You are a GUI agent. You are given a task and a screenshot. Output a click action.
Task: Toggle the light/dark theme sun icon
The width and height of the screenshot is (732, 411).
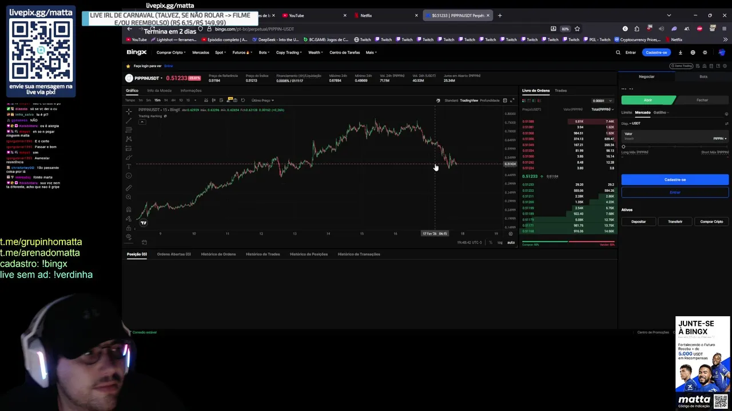pyautogui.click(x=705, y=53)
